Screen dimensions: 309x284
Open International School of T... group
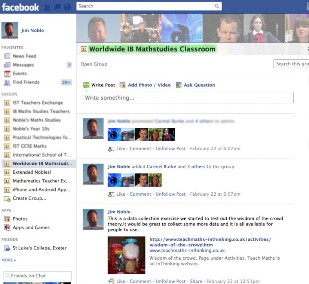point(42,155)
